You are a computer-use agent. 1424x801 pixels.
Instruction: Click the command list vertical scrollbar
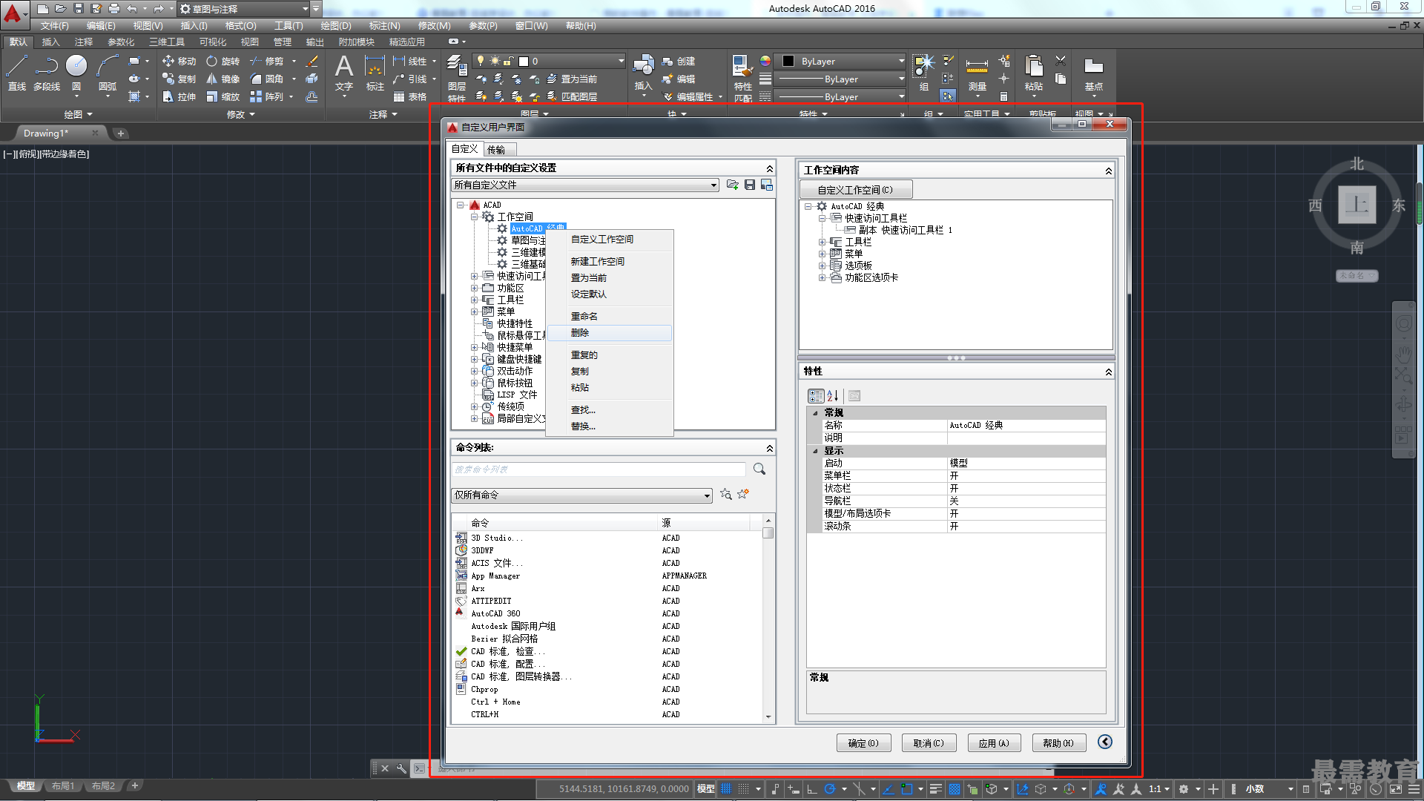tap(768, 619)
